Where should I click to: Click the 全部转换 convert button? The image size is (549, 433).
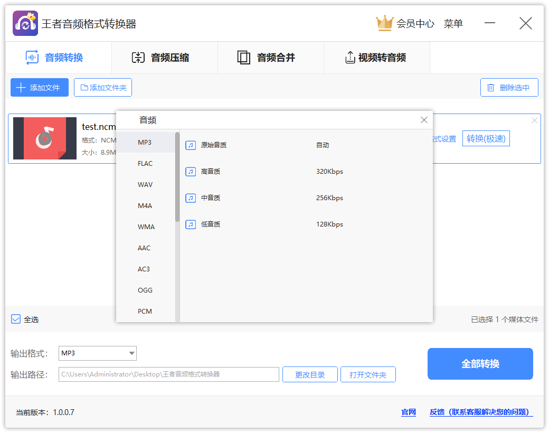click(480, 364)
